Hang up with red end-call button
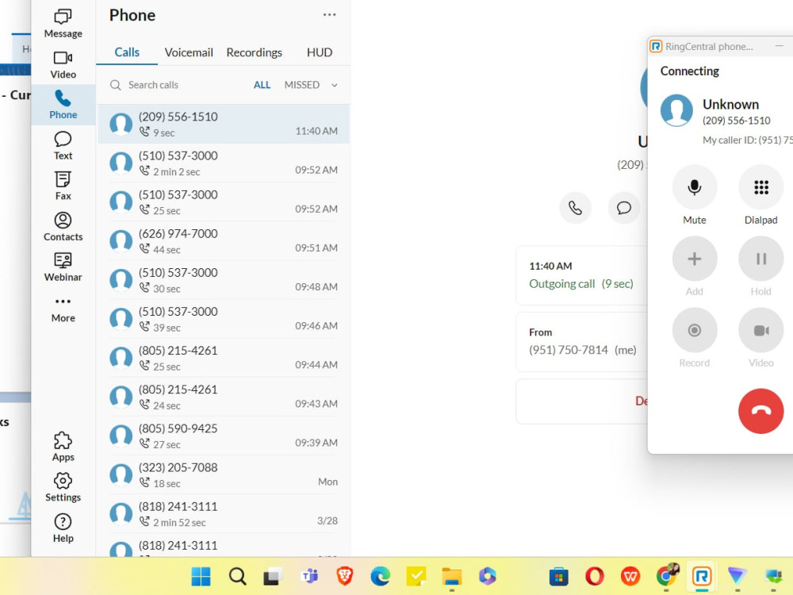 tap(760, 411)
